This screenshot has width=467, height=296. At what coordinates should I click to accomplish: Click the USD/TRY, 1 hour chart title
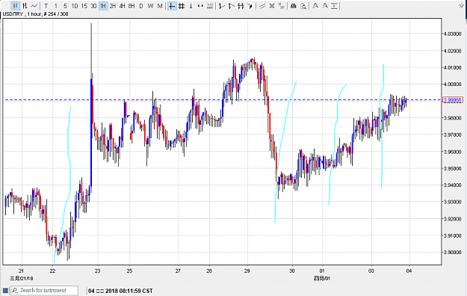click(x=35, y=14)
